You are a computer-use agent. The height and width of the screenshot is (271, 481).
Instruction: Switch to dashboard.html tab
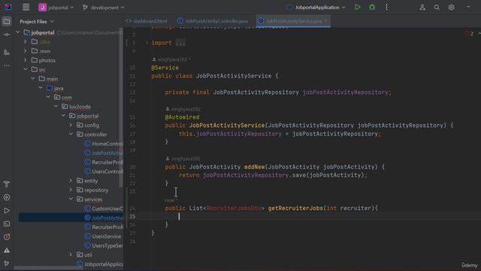(147, 21)
